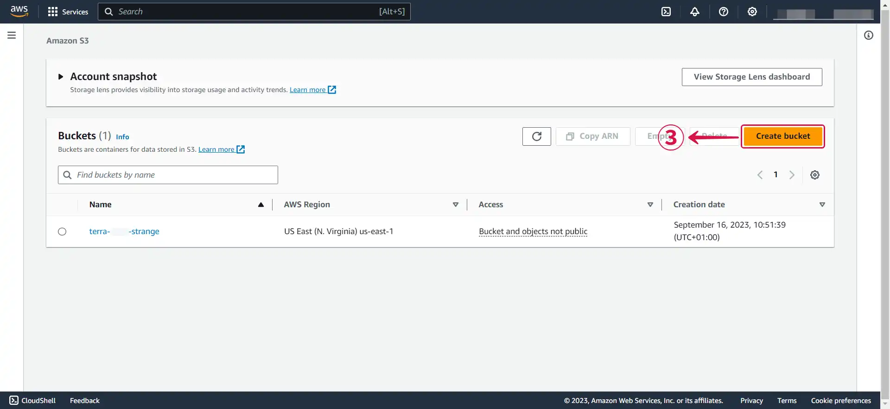Open CloudShell from the footer
Screen dimensions: 890x409
32,401
